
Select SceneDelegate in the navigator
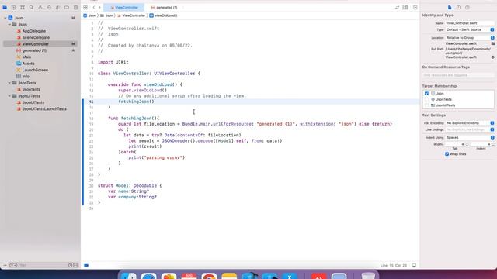(36, 37)
